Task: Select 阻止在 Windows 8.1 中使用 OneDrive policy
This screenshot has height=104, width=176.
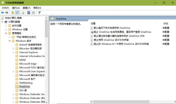Action: pos(121,44)
